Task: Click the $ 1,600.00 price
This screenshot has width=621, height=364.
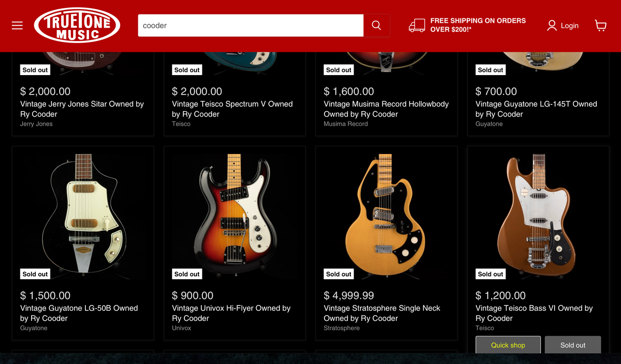Action: click(x=349, y=91)
